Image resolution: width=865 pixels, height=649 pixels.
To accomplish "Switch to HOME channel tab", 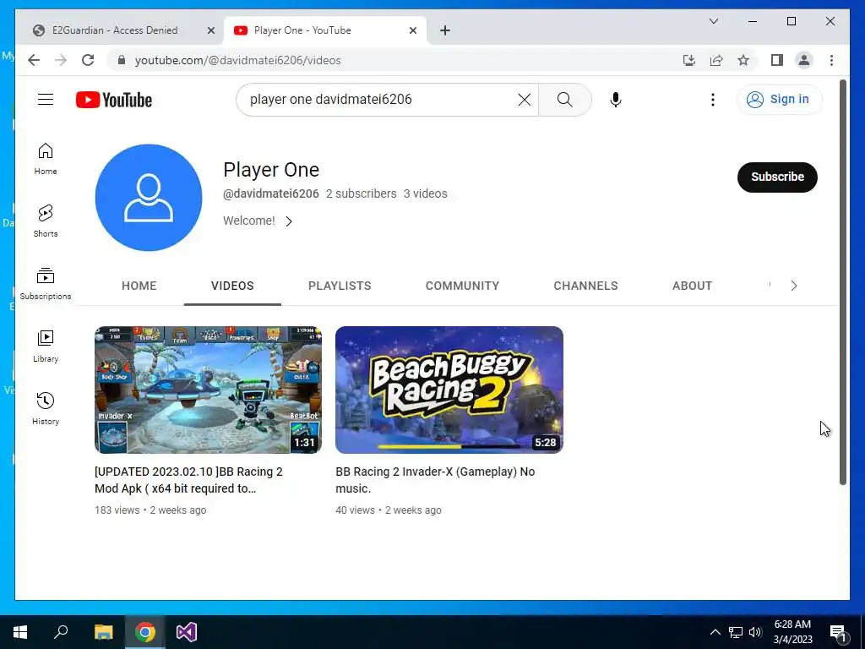I will pyautogui.click(x=139, y=286).
